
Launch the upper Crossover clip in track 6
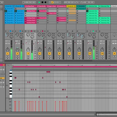[58, 18]
